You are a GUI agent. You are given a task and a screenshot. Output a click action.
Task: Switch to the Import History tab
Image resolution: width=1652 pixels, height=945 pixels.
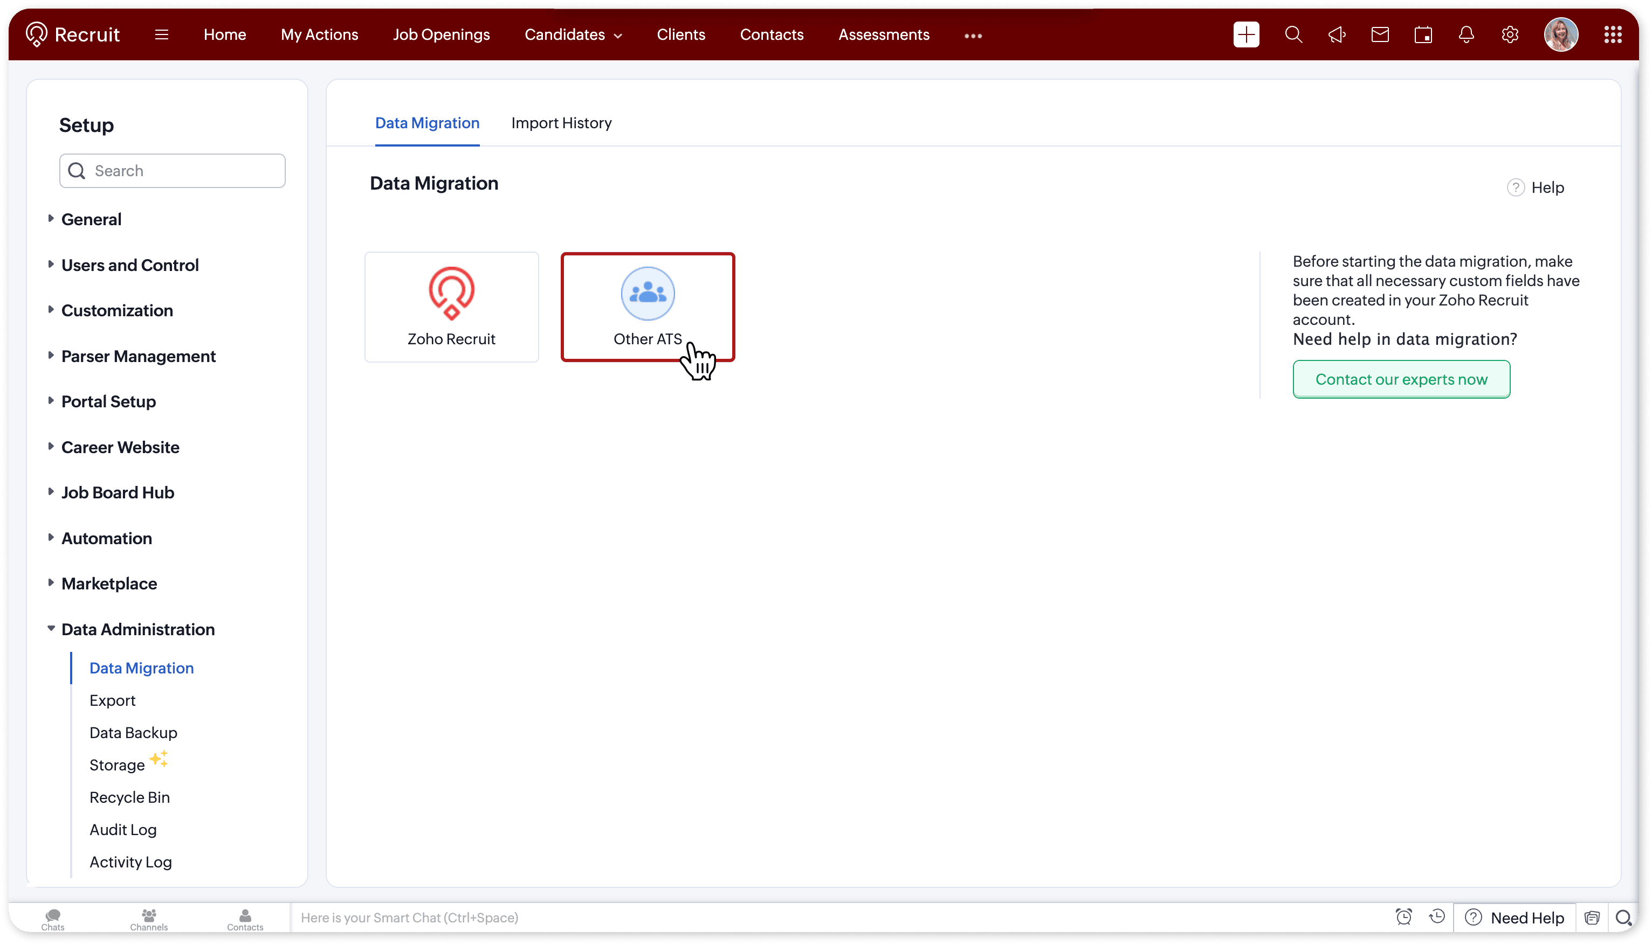[561, 123]
